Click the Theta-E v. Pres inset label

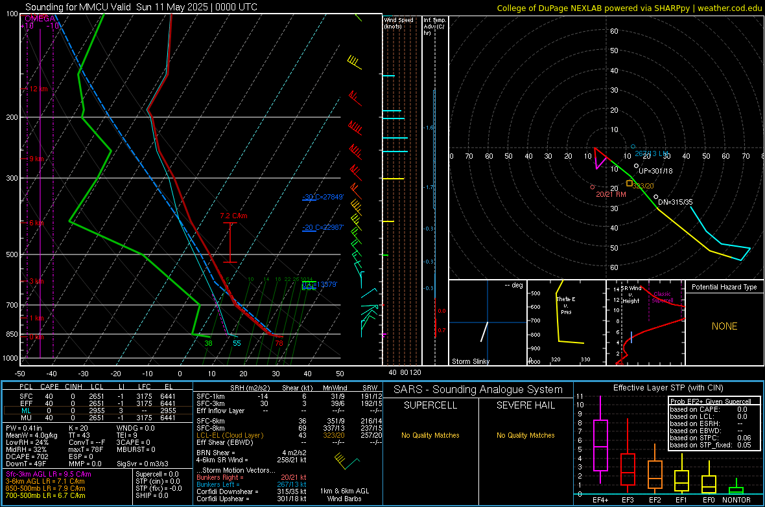click(x=566, y=305)
